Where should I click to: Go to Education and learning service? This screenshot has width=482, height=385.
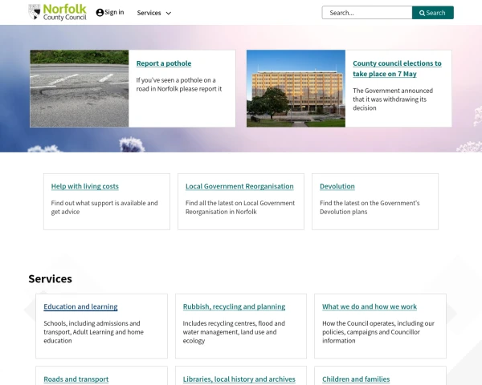pyautogui.click(x=80, y=306)
